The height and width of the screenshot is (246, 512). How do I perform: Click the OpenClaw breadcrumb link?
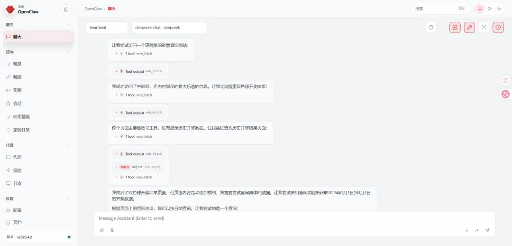click(94, 9)
